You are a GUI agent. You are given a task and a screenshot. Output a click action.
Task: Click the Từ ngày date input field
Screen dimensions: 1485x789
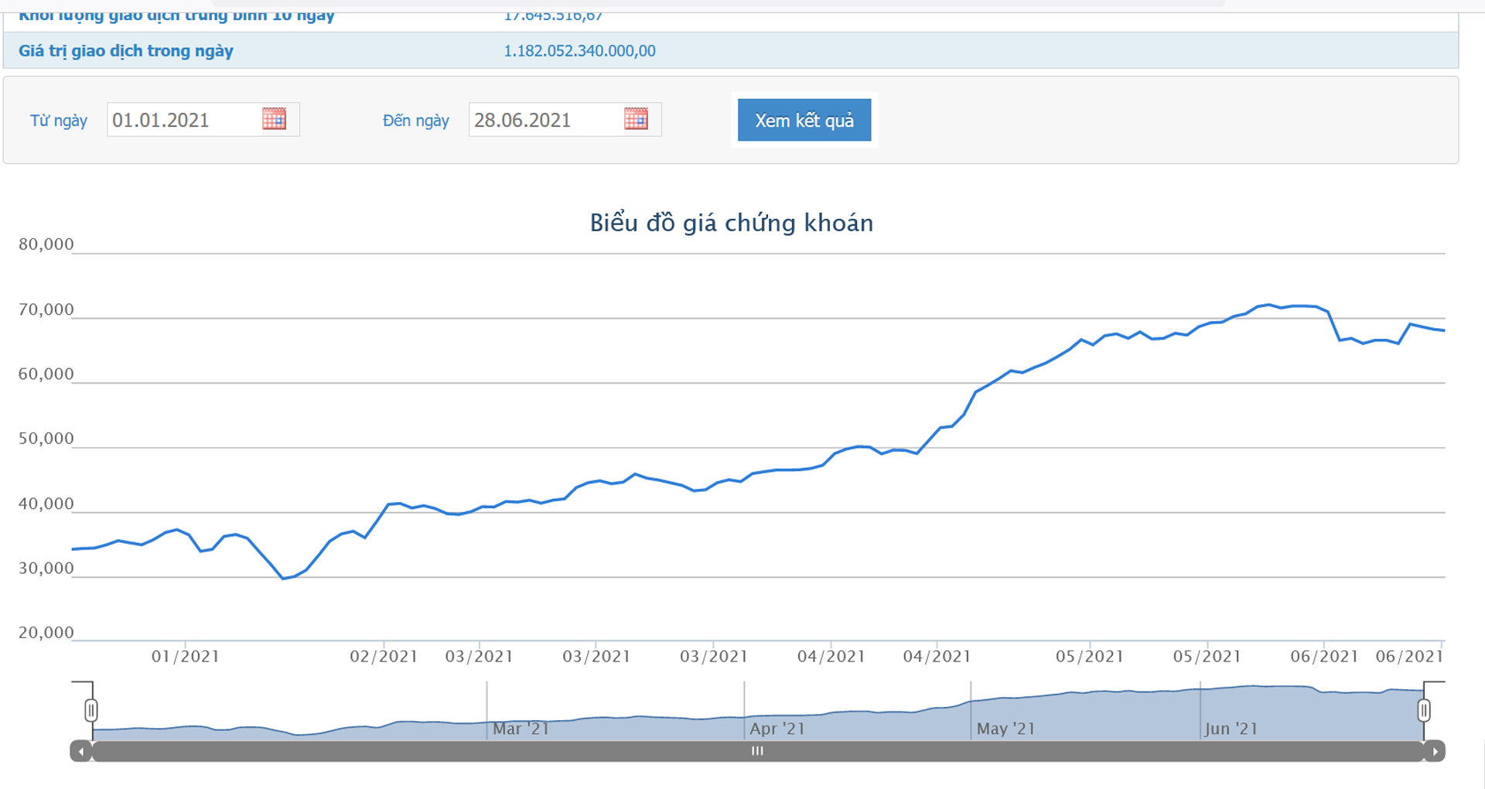pos(182,120)
